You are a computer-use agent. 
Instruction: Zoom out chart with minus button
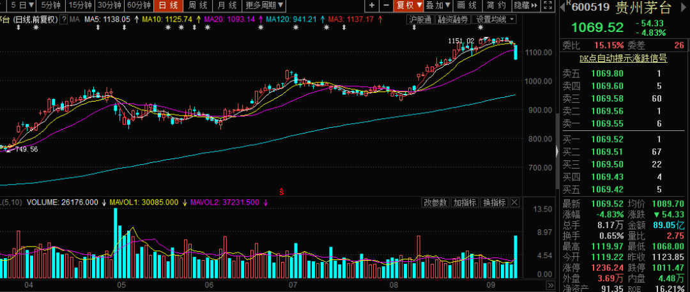point(386,5)
